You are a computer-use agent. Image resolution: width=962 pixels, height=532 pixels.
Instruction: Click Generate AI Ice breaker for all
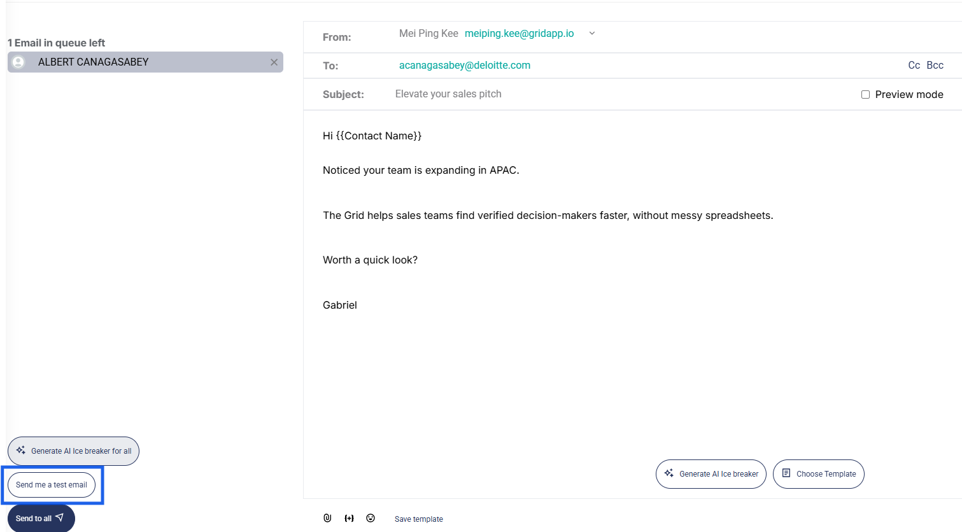point(73,451)
